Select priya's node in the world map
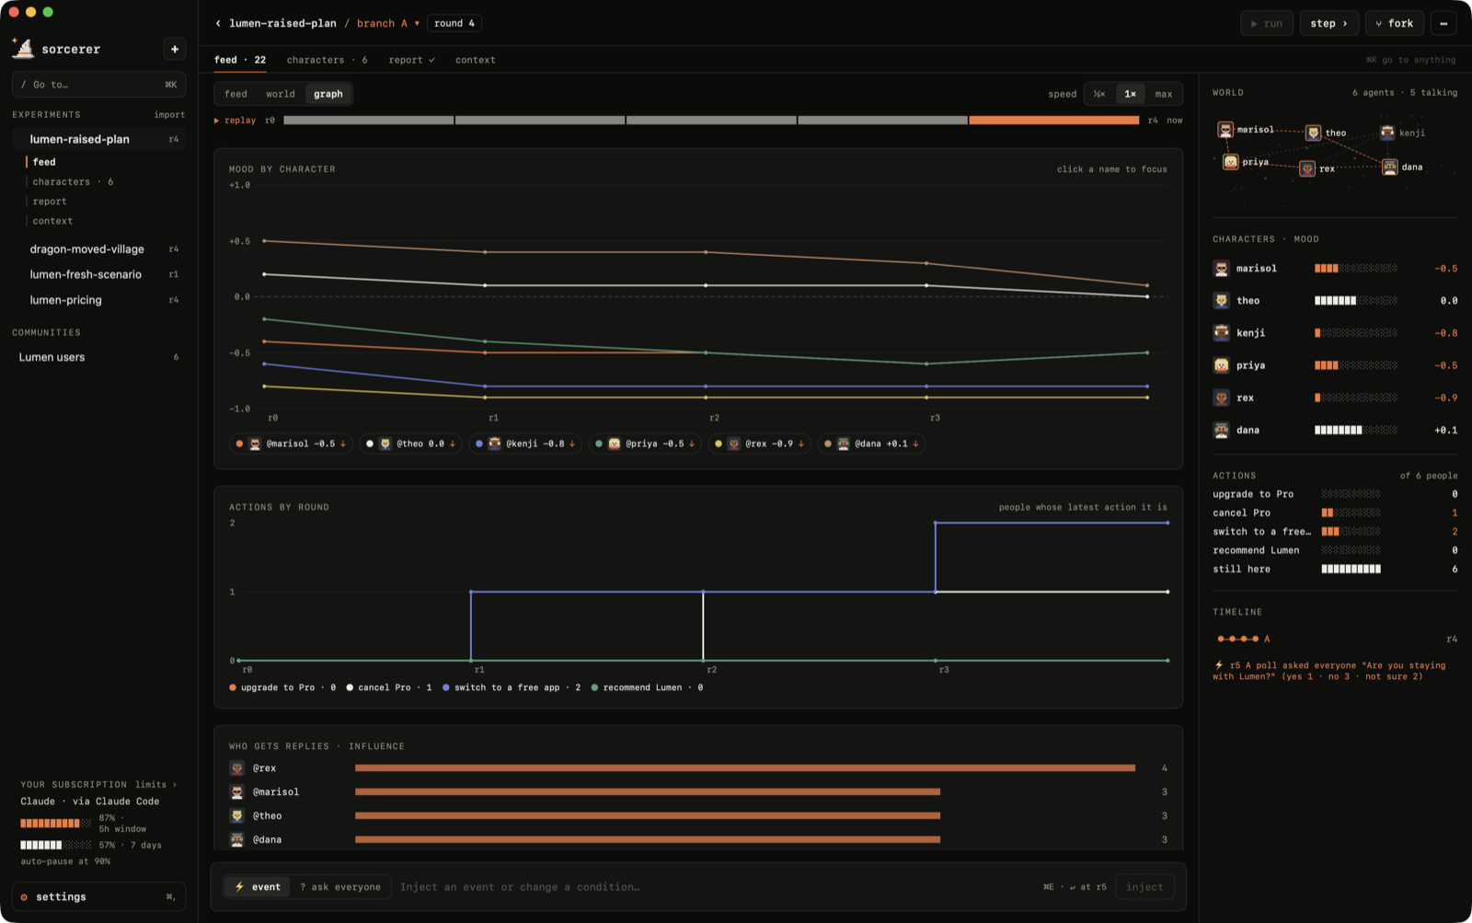The width and height of the screenshot is (1472, 923). click(1231, 162)
